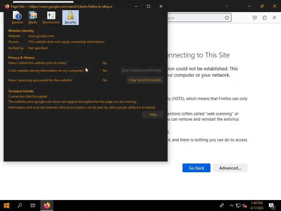Open the Permissions tab

tap(51, 18)
